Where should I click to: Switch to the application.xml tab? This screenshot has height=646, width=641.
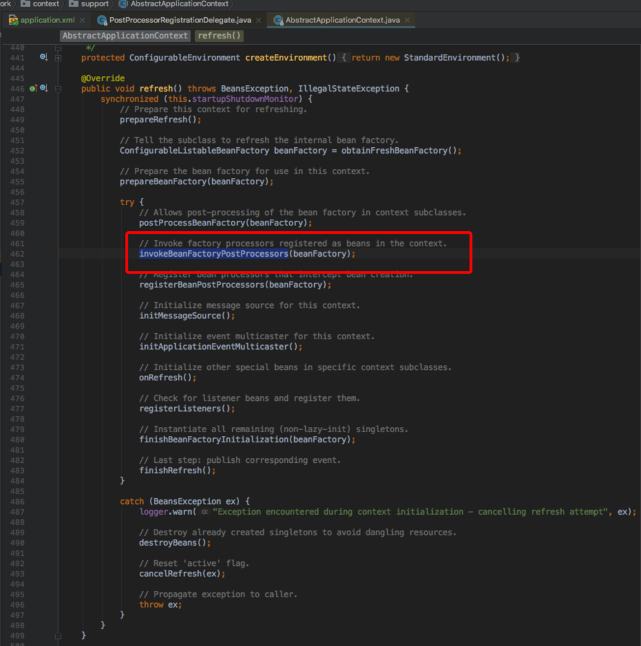click(47, 20)
